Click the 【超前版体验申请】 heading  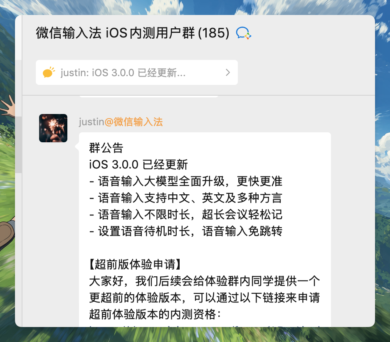(135, 264)
